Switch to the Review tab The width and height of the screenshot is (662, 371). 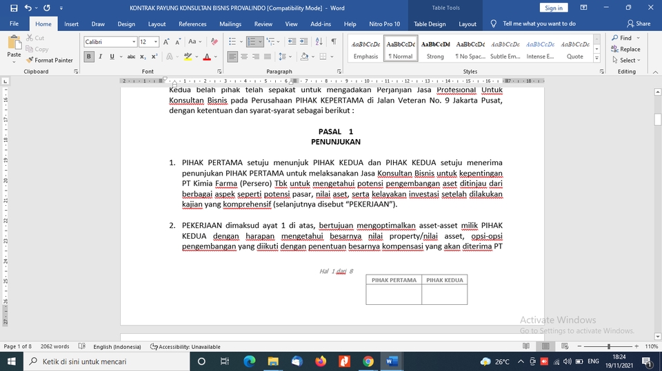pyautogui.click(x=263, y=24)
